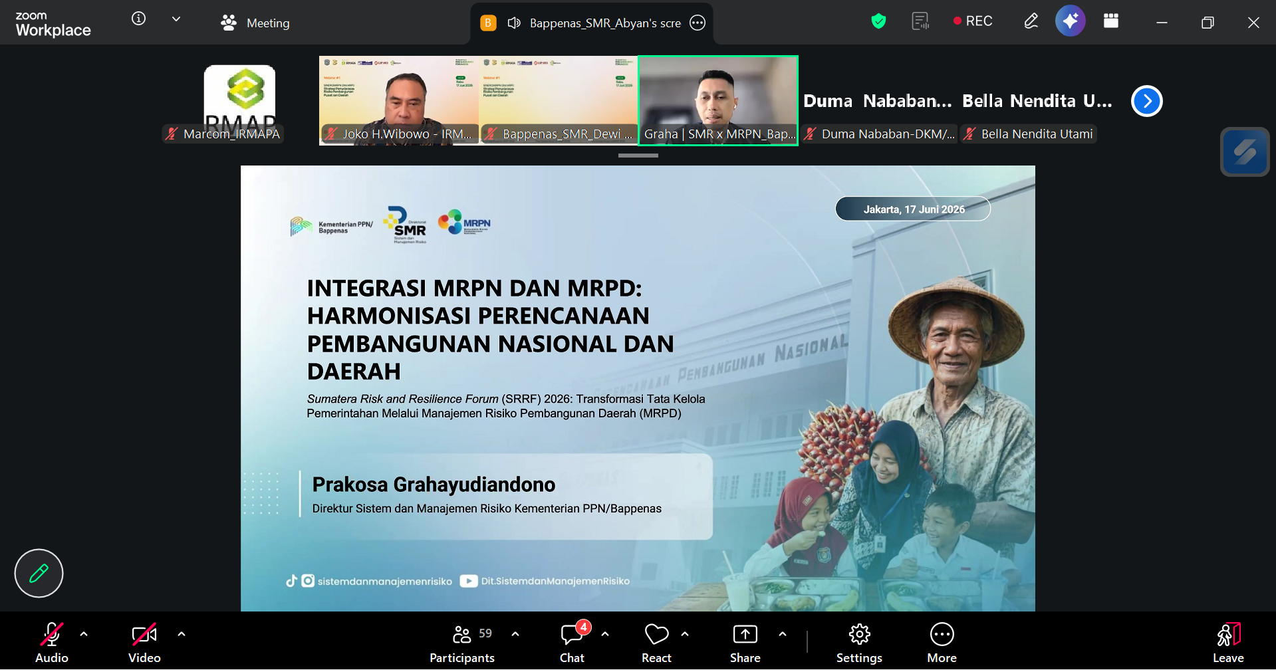Expand participants options caret
This screenshot has height=670, width=1276.
515,634
